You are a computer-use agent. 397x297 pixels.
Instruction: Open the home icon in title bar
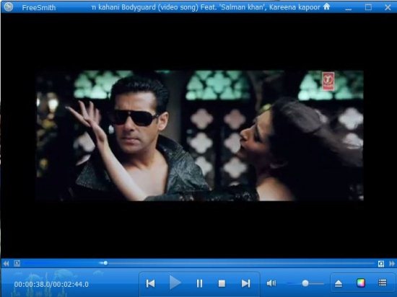pyautogui.click(x=326, y=6)
